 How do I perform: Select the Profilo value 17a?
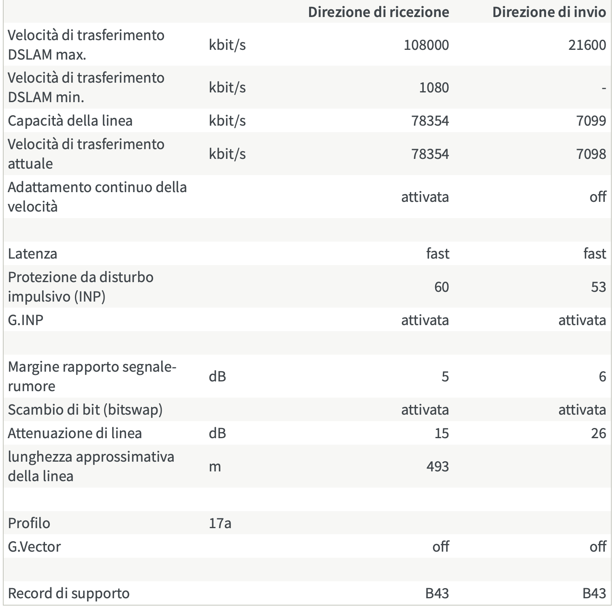(220, 523)
